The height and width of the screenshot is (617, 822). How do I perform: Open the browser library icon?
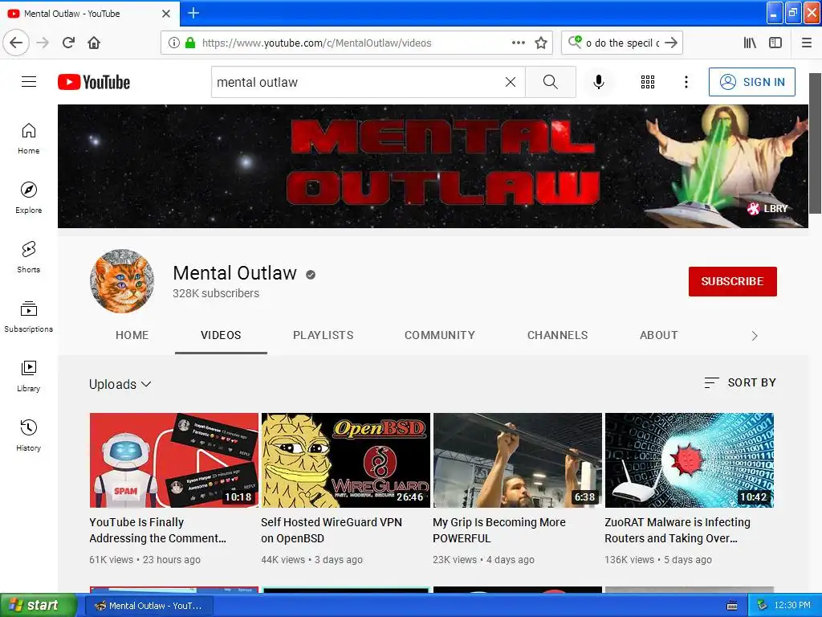(x=750, y=43)
